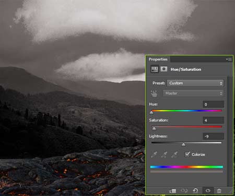The height and width of the screenshot is (196, 235).
Task: Click the Preset label
Action: 159,83
